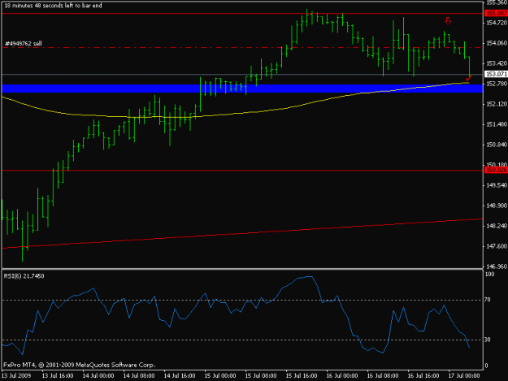508x381 pixels.
Task: Click the 152.120 price axis label
Action: pyautogui.click(x=497, y=104)
